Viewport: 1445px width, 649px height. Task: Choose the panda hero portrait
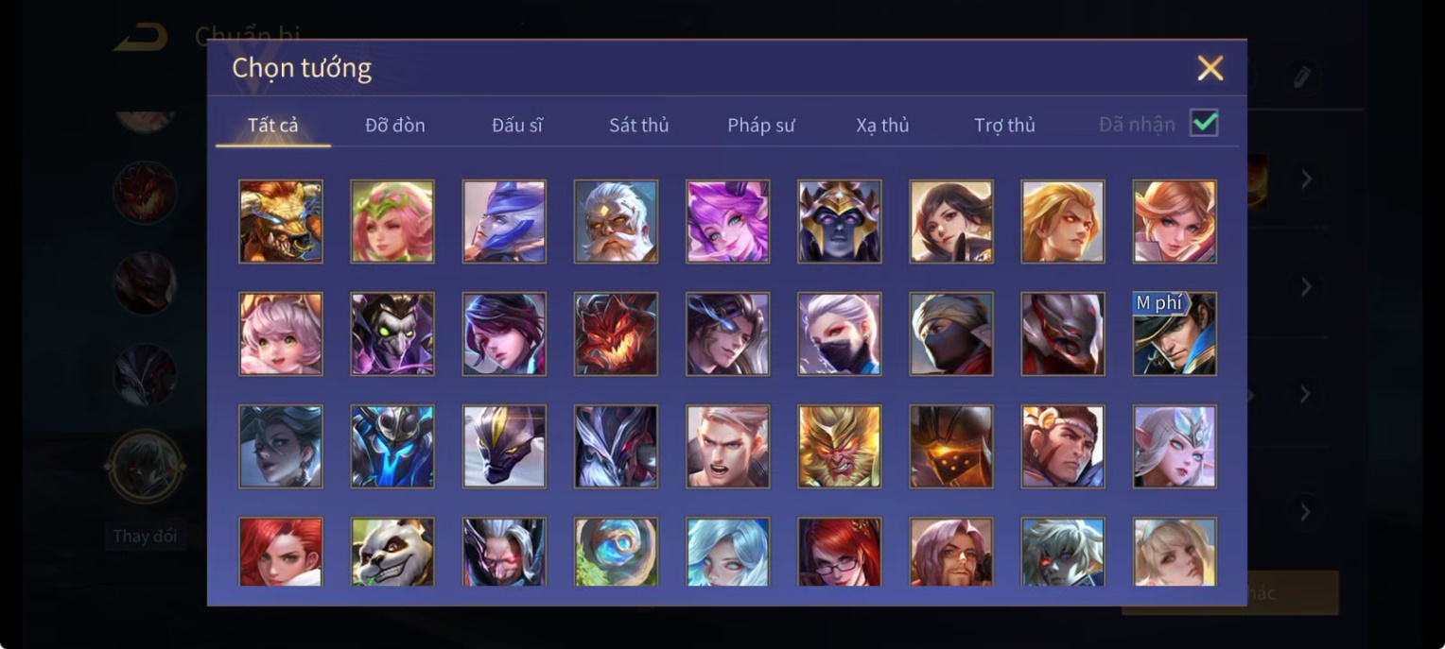pyautogui.click(x=392, y=552)
